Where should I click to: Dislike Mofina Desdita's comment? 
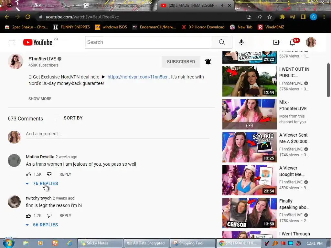(x=49, y=174)
